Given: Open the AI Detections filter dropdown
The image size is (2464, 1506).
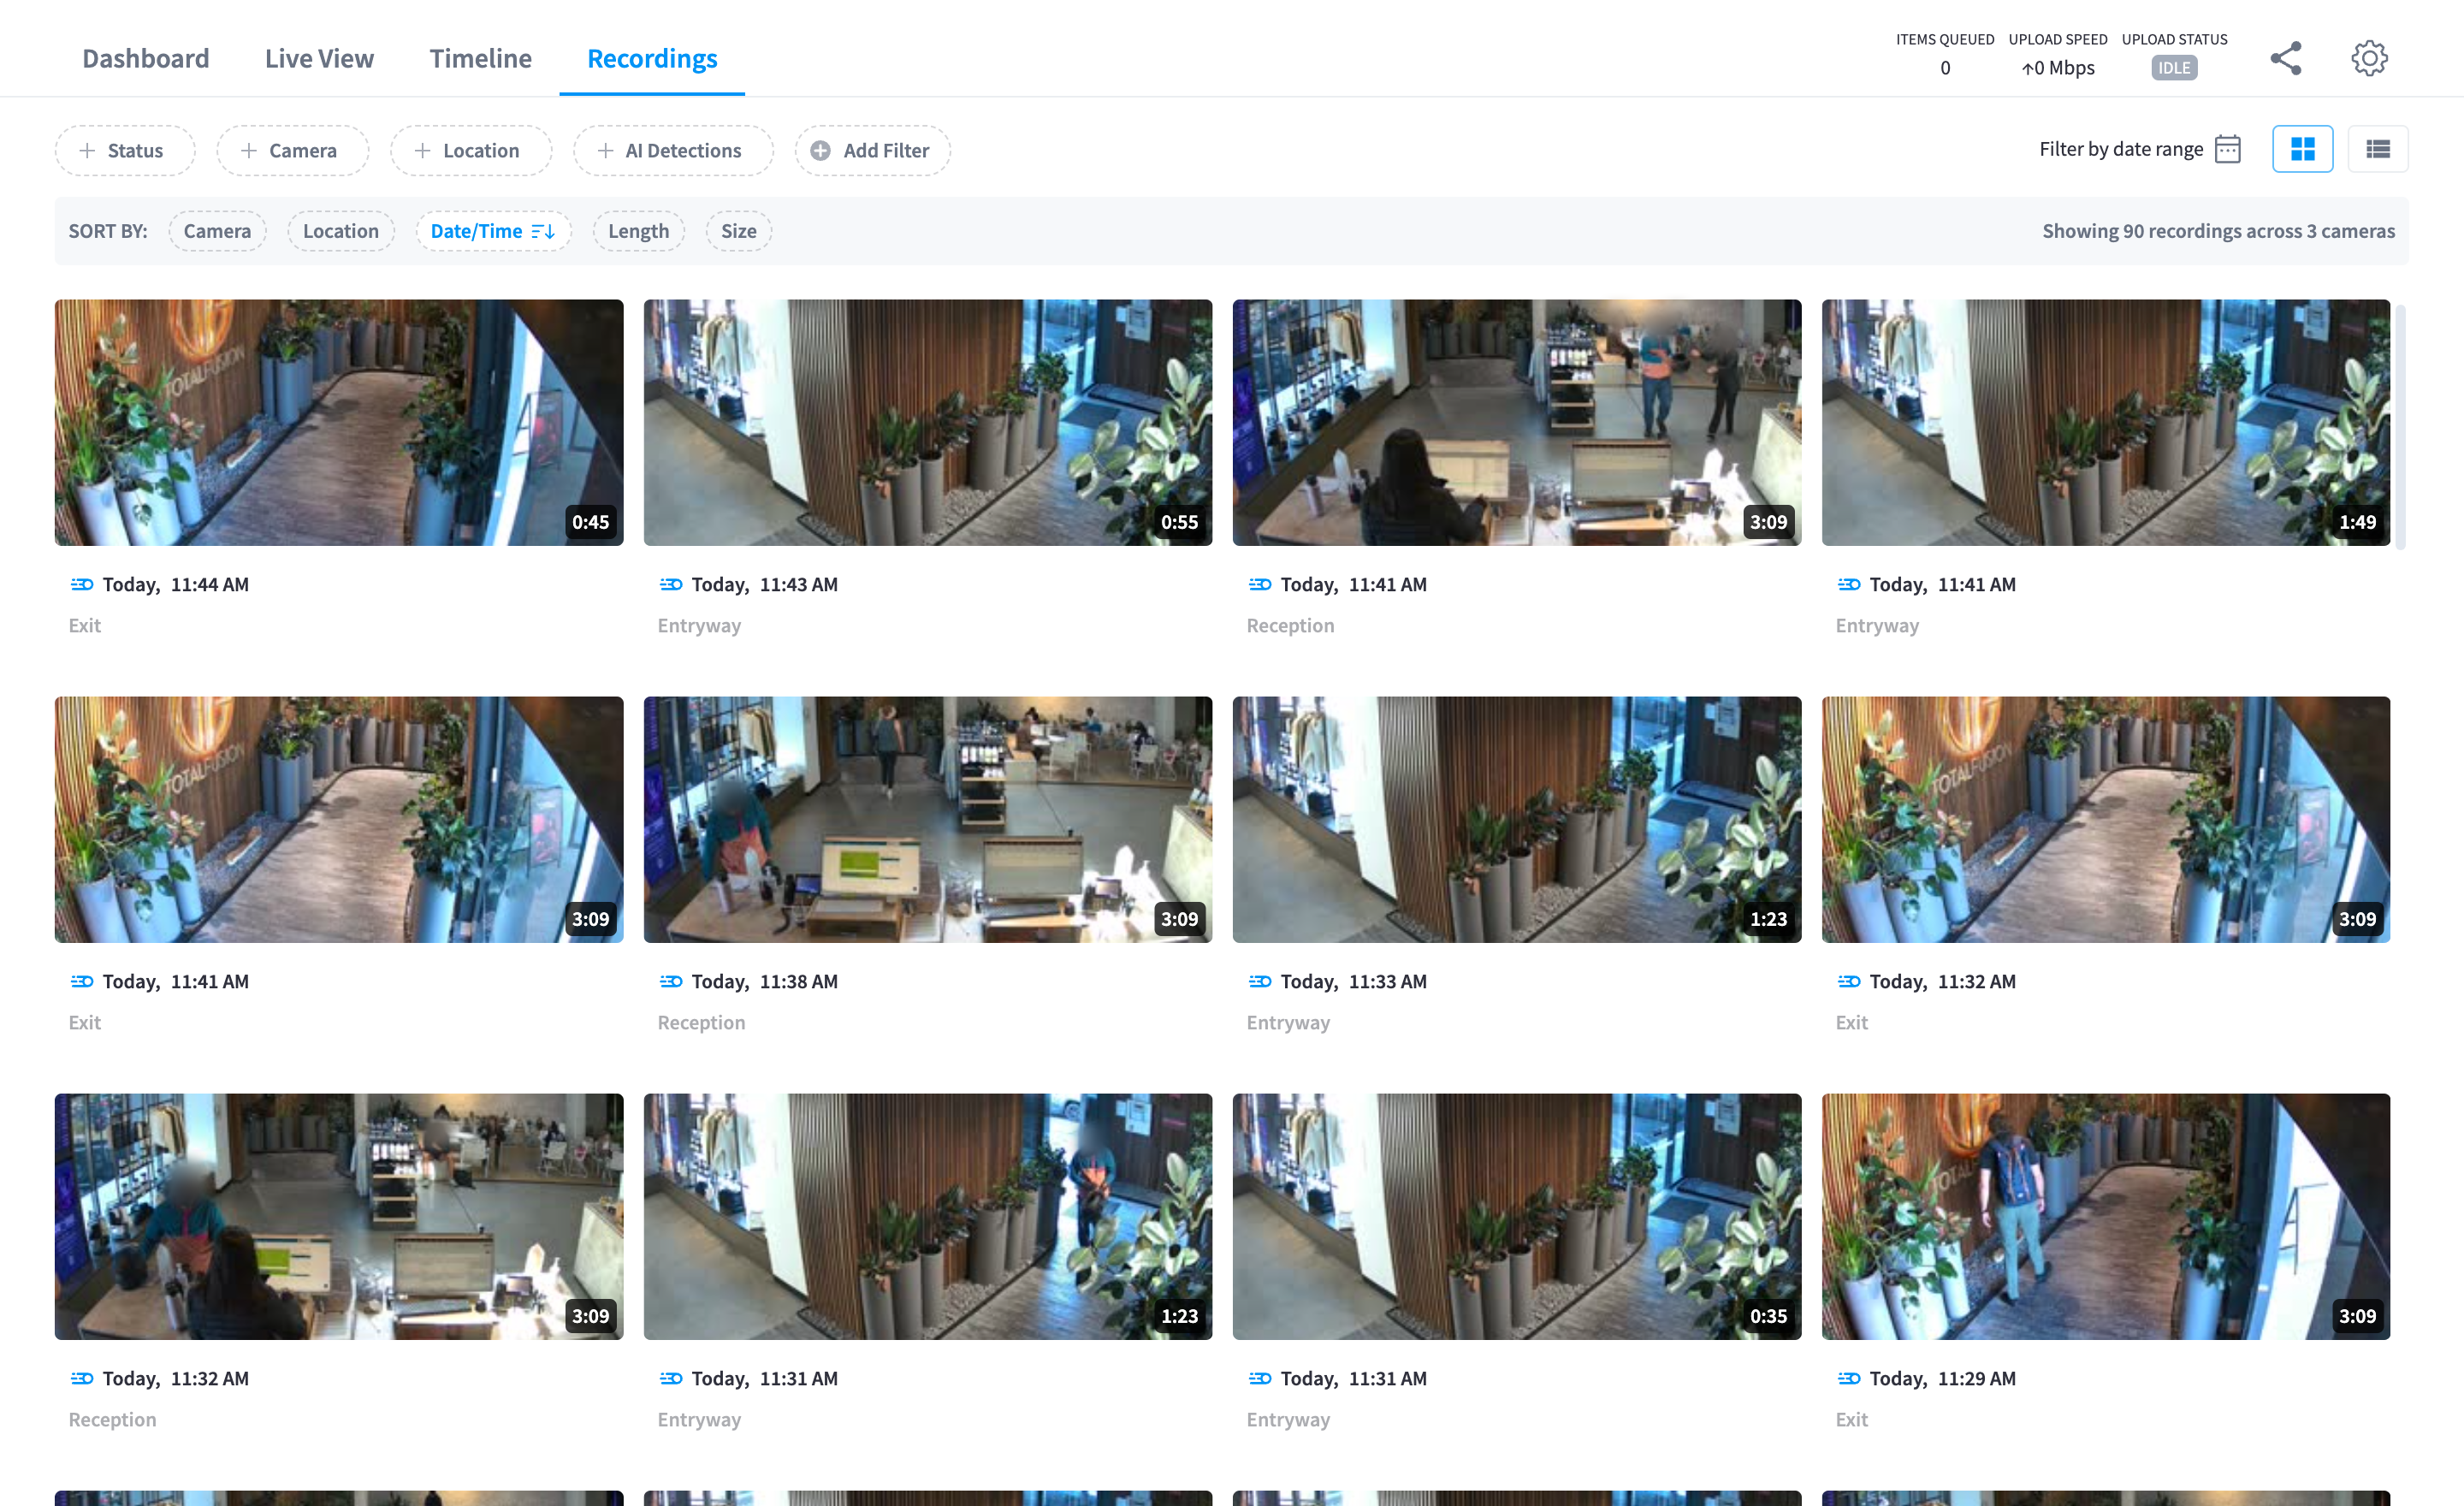Looking at the screenshot, I should tap(673, 150).
